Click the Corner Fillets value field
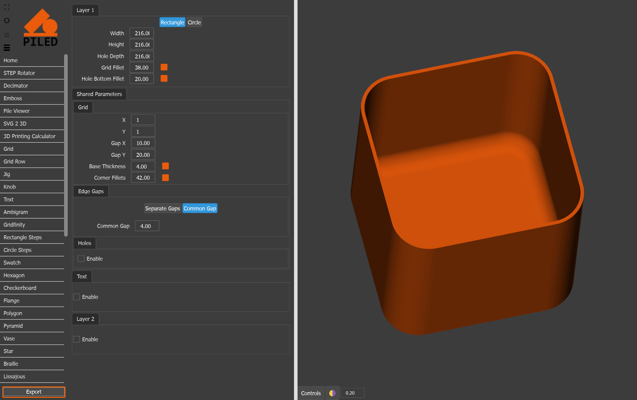637x400 pixels. (x=143, y=178)
